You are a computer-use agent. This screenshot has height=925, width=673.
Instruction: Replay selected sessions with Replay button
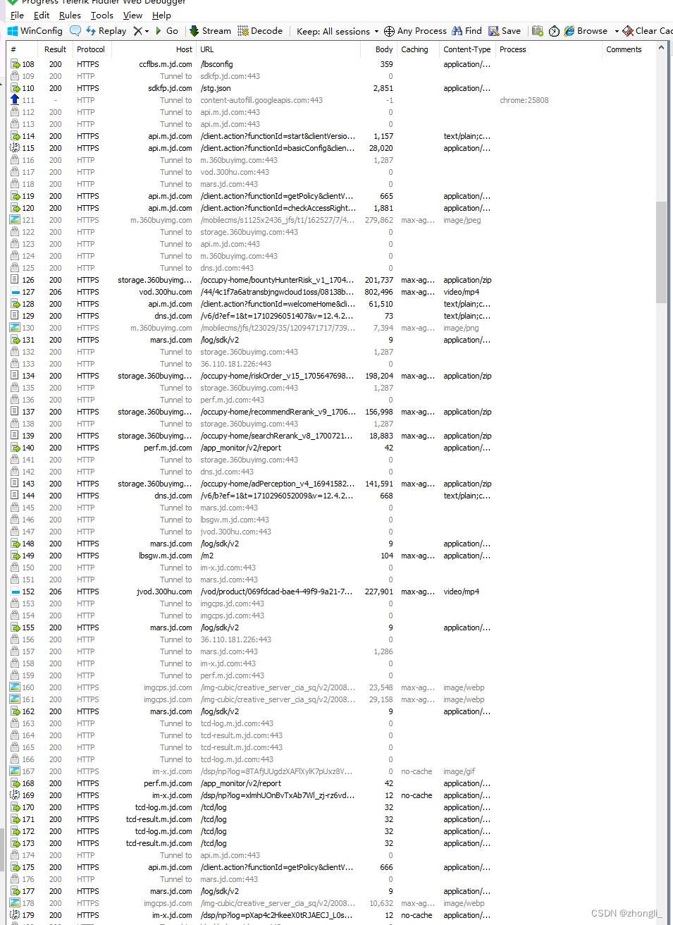pos(106,31)
